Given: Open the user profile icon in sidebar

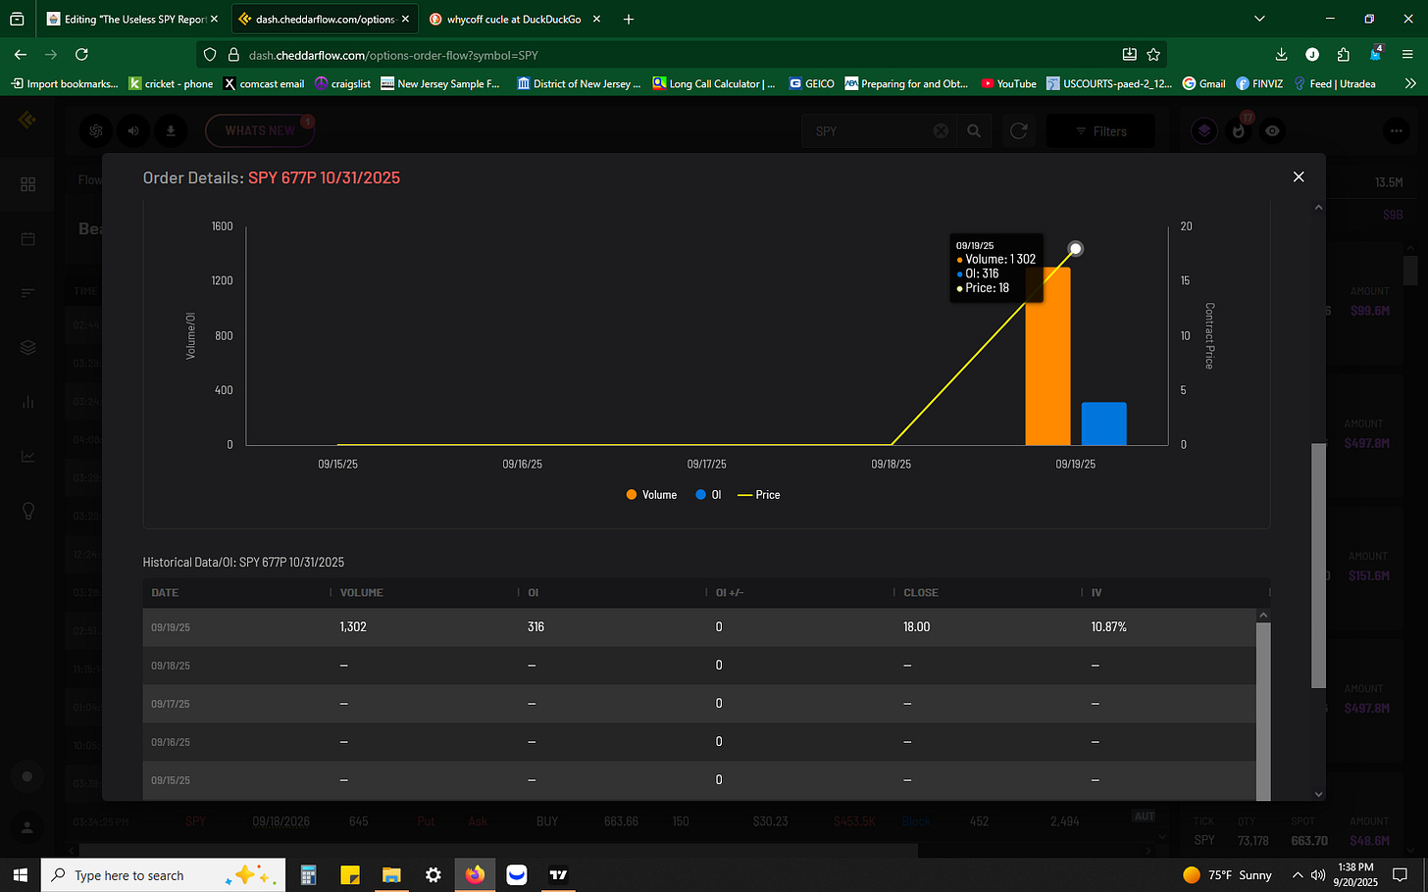Looking at the screenshot, I should (27, 828).
